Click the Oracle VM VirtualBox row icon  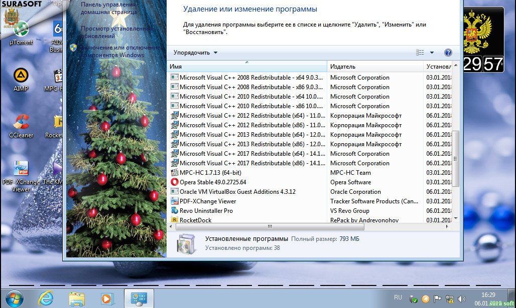click(x=174, y=191)
